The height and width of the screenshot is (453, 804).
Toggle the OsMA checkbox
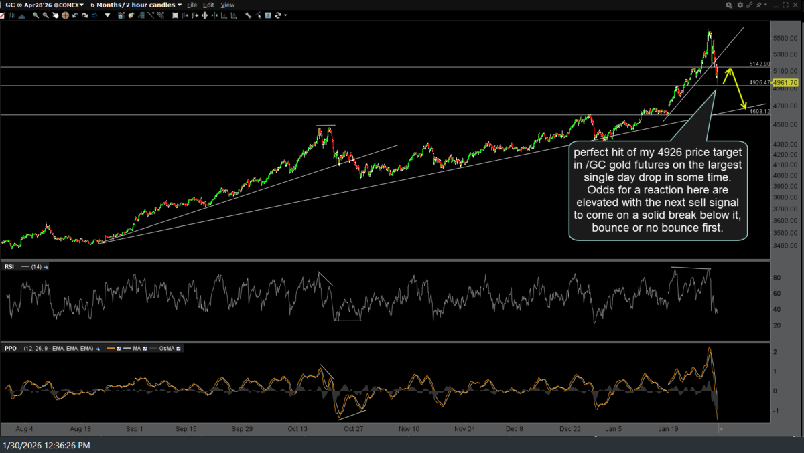coord(178,348)
